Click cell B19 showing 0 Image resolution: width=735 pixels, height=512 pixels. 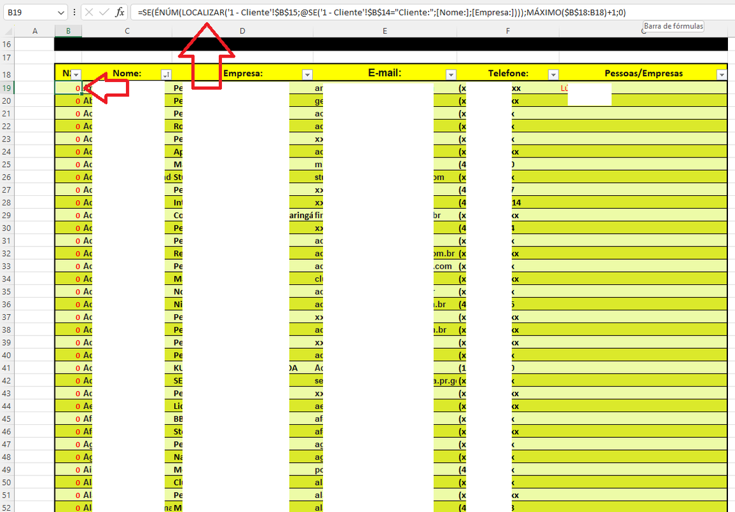click(68, 88)
